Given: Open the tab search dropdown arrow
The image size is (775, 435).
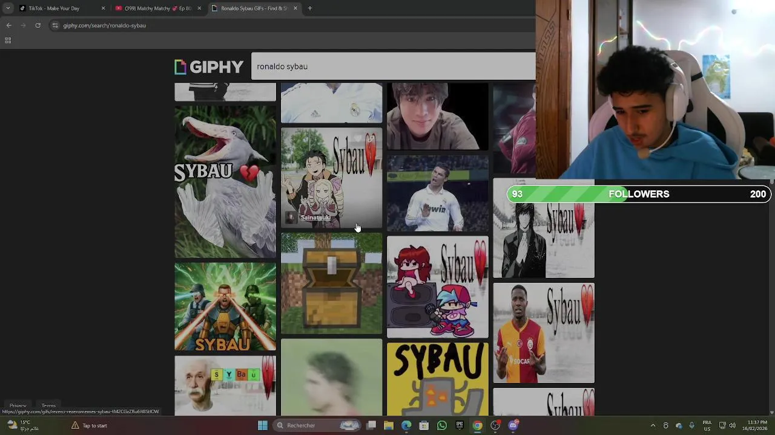Looking at the screenshot, I should [8, 8].
